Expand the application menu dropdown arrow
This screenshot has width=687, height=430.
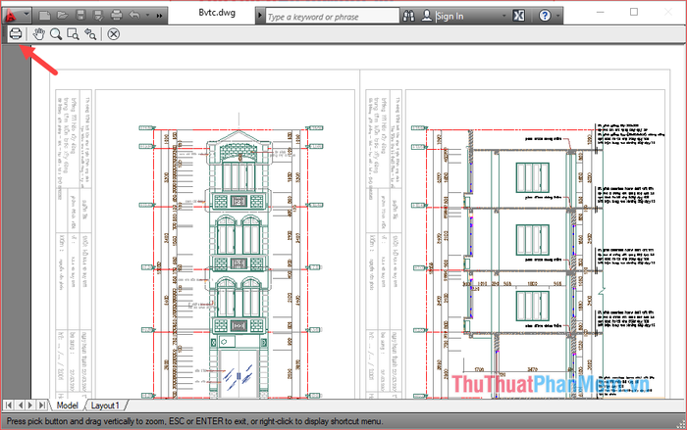tap(26, 15)
